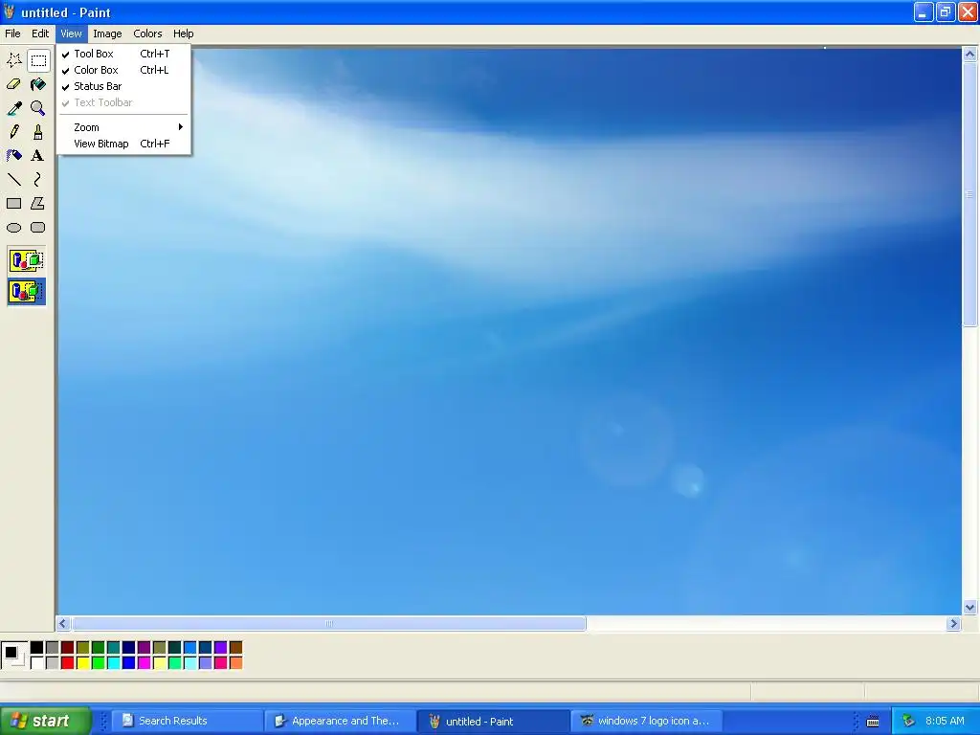Select the rectangular Select tool
The height and width of the screenshot is (735, 980).
pyautogui.click(x=38, y=60)
